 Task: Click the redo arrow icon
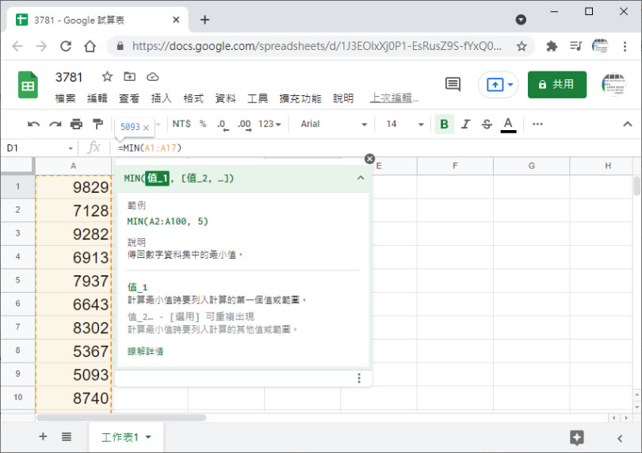pyautogui.click(x=55, y=124)
